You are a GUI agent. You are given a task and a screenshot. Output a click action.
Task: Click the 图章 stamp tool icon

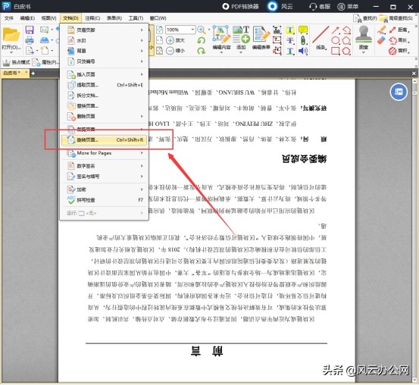364,34
